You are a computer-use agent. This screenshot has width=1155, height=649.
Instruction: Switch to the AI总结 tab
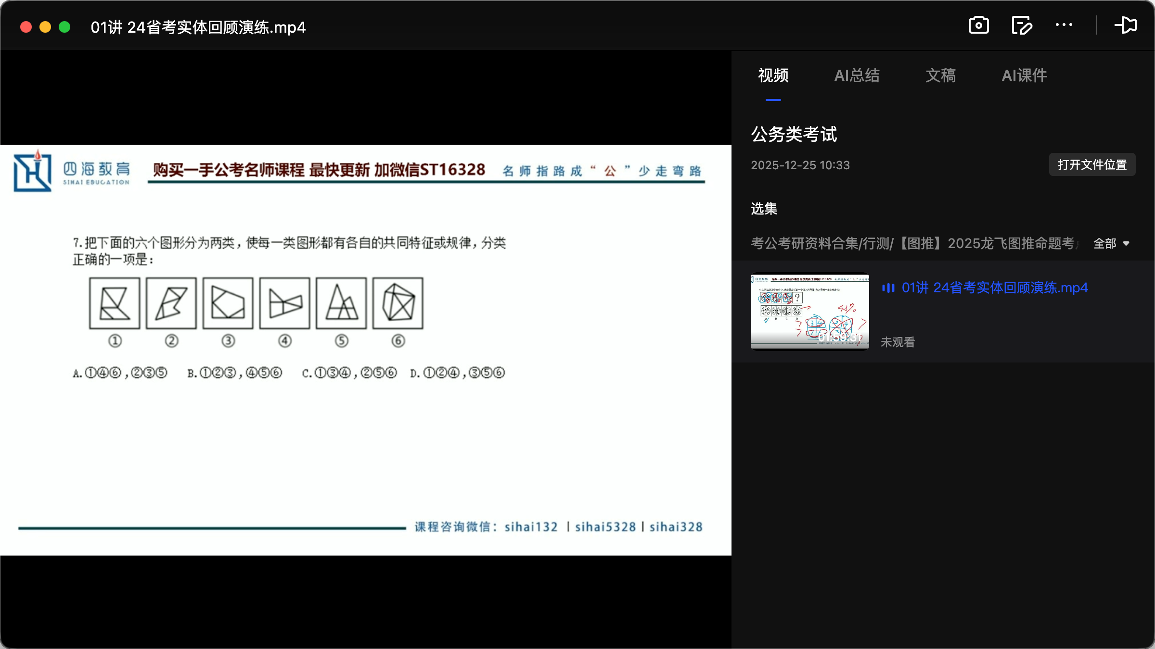pos(858,75)
